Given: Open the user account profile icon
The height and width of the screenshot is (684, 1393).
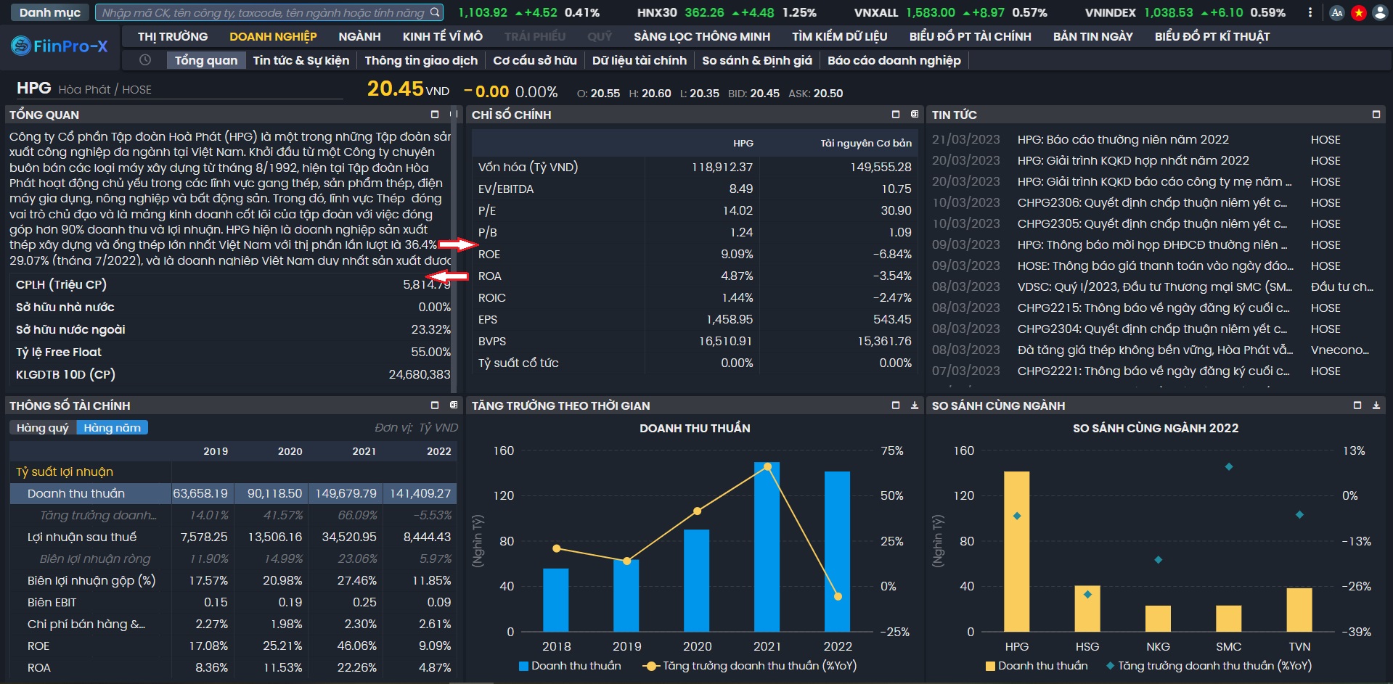Looking at the screenshot, I should click(x=1380, y=12).
